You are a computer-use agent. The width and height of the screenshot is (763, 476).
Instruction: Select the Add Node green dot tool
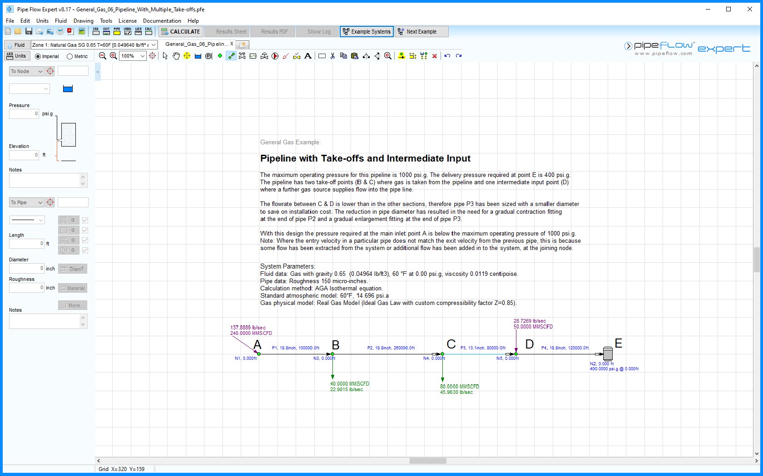click(x=220, y=56)
